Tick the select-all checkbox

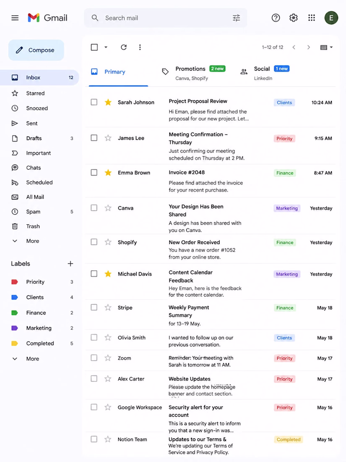[x=94, y=47]
